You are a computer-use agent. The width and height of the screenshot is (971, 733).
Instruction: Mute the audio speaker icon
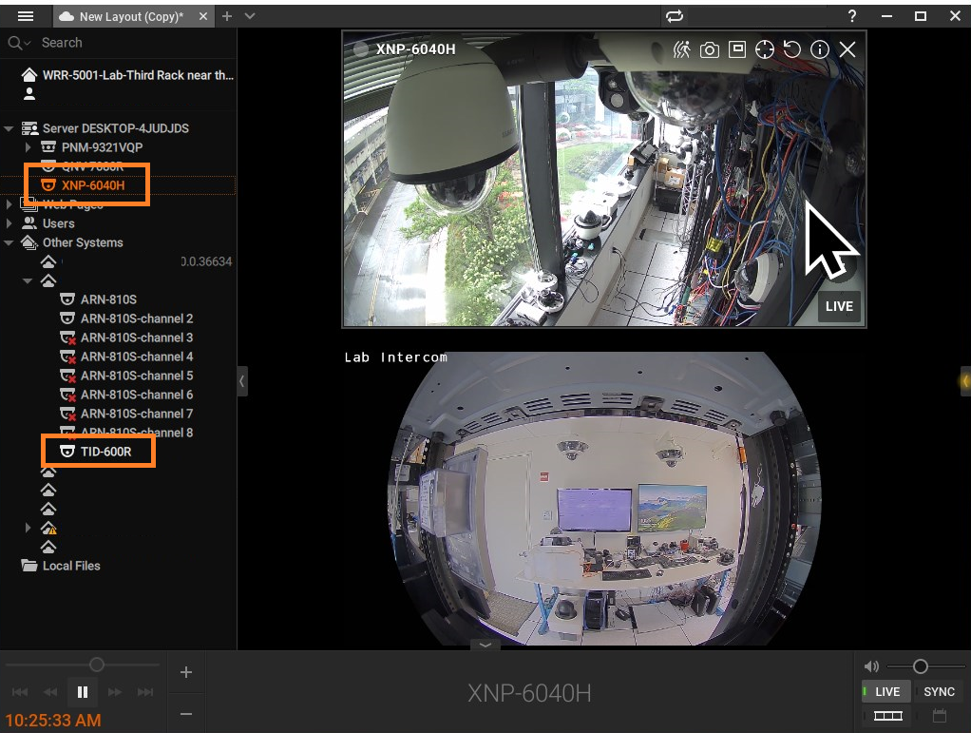(871, 666)
